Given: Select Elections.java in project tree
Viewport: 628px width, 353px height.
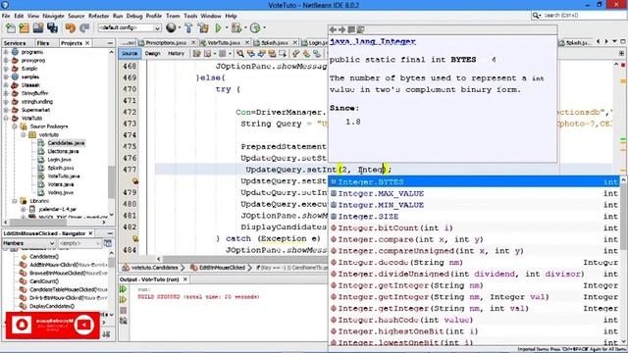Looking at the screenshot, I should point(63,151).
